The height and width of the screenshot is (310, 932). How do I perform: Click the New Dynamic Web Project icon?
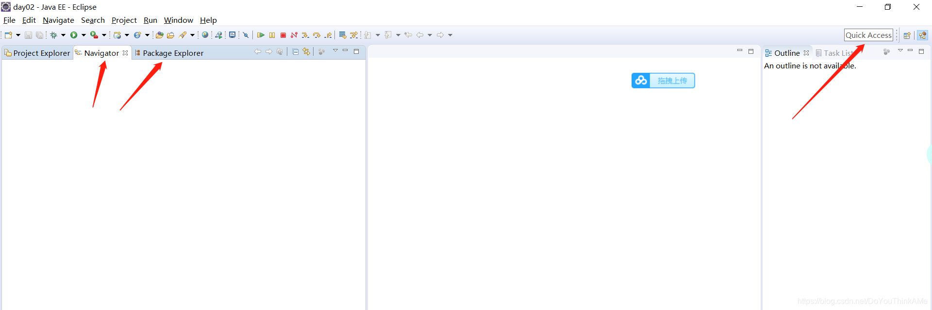pos(117,35)
